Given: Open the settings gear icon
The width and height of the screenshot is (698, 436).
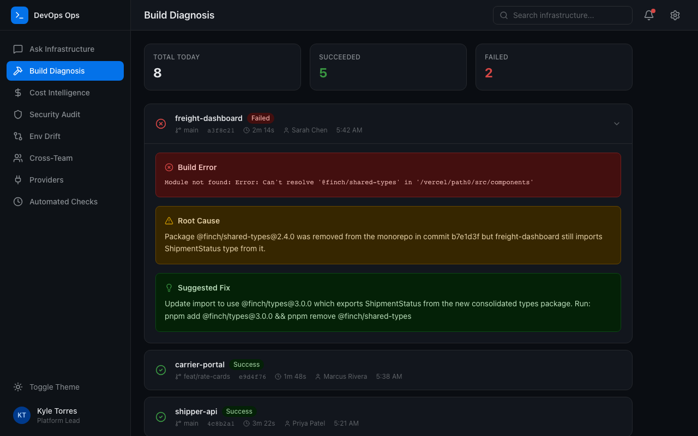Looking at the screenshot, I should (x=675, y=15).
